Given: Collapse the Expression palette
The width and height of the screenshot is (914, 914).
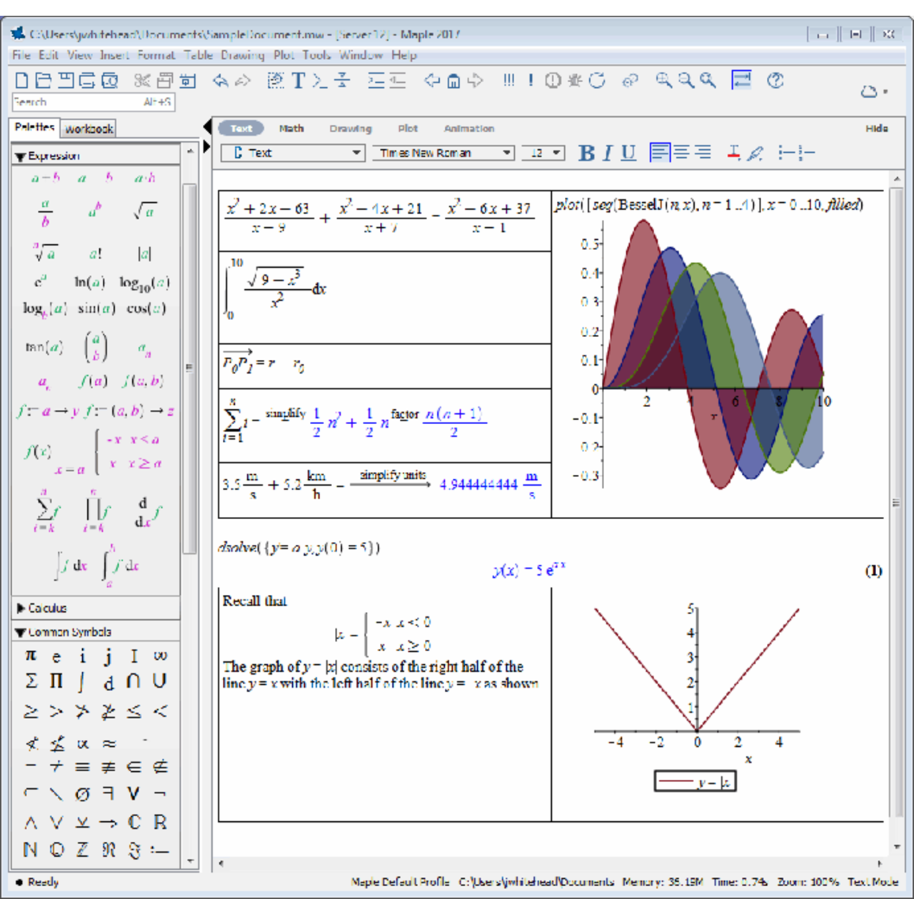Looking at the screenshot, I should [x=20, y=156].
